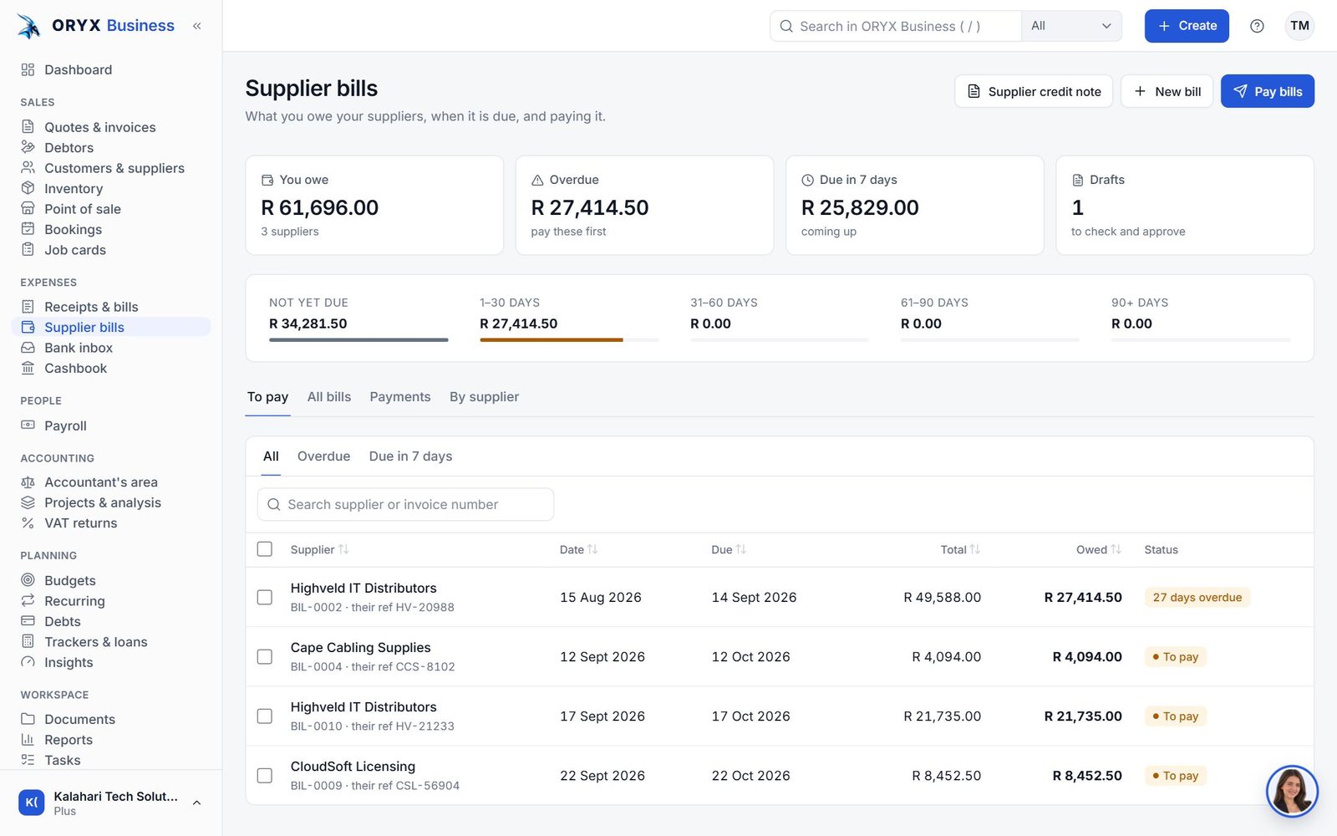Screen dimensions: 1337x836
Task: Select the To pay tab
Action: click(x=267, y=397)
